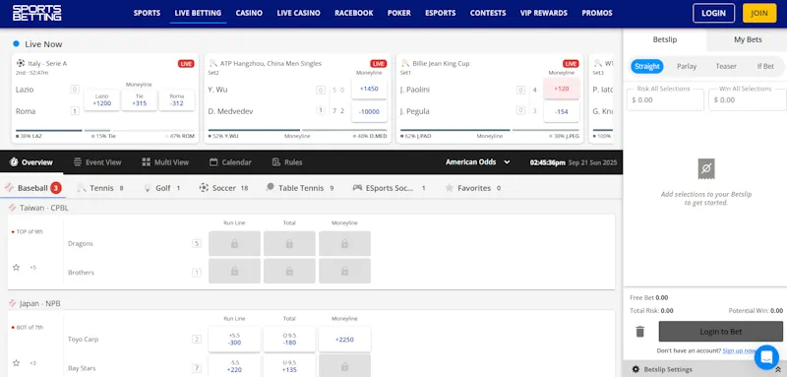Bet Tie at +315
The image size is (787, 377).
tap(140, 99)
